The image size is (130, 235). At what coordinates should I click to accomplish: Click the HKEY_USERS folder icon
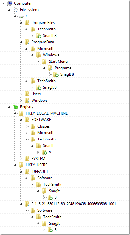coord(21,165)
